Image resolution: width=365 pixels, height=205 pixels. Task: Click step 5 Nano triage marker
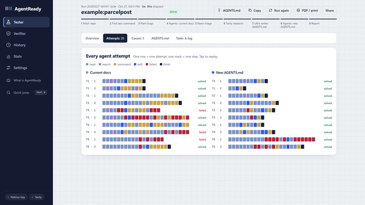[209, 22]
